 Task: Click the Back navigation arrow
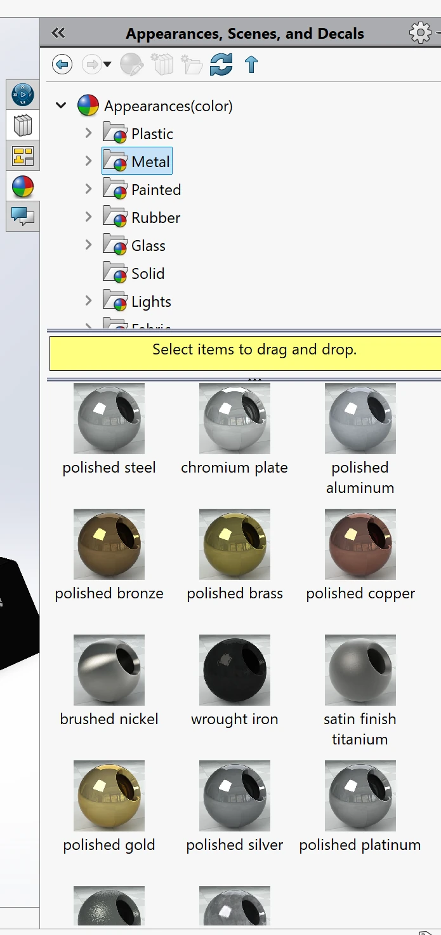click(x=62, y=64)
